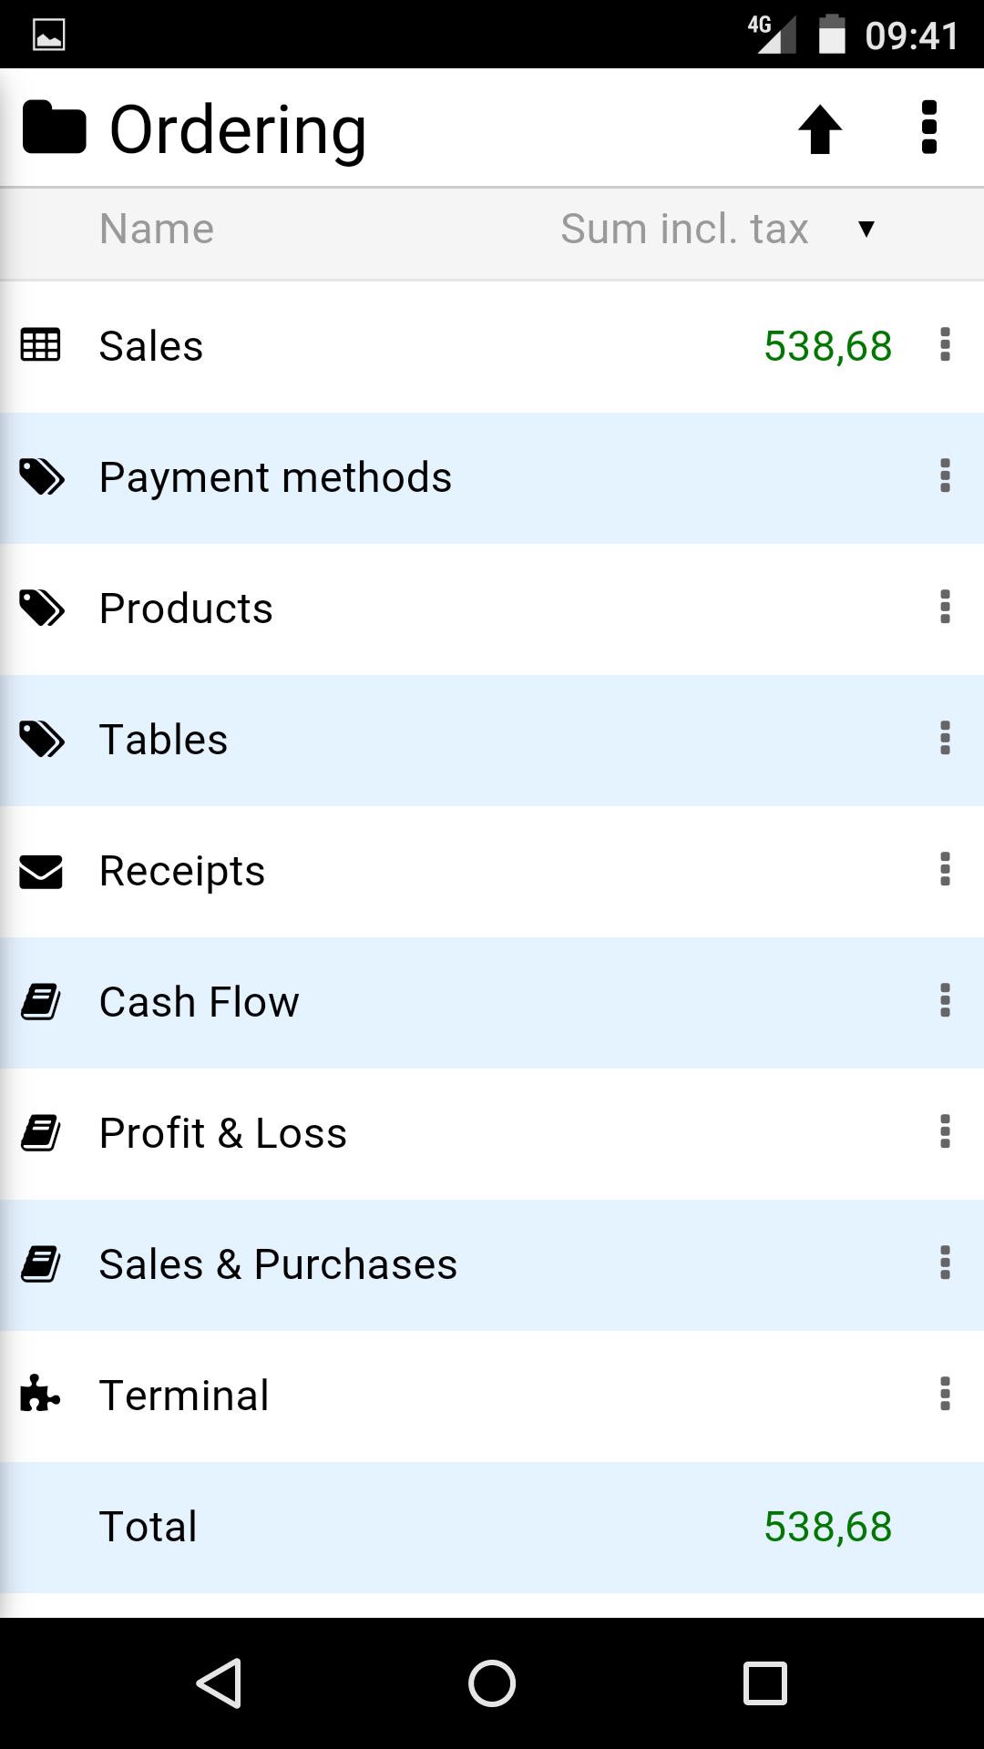
Task: Open the Tables row options menu
Action: click(945, 739)
